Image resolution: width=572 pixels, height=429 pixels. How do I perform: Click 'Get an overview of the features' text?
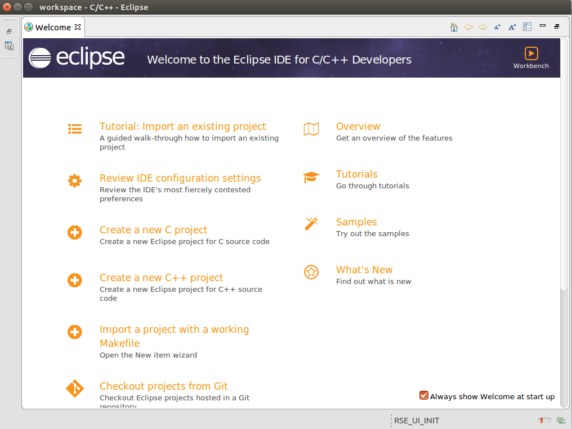tap(394, 138)
